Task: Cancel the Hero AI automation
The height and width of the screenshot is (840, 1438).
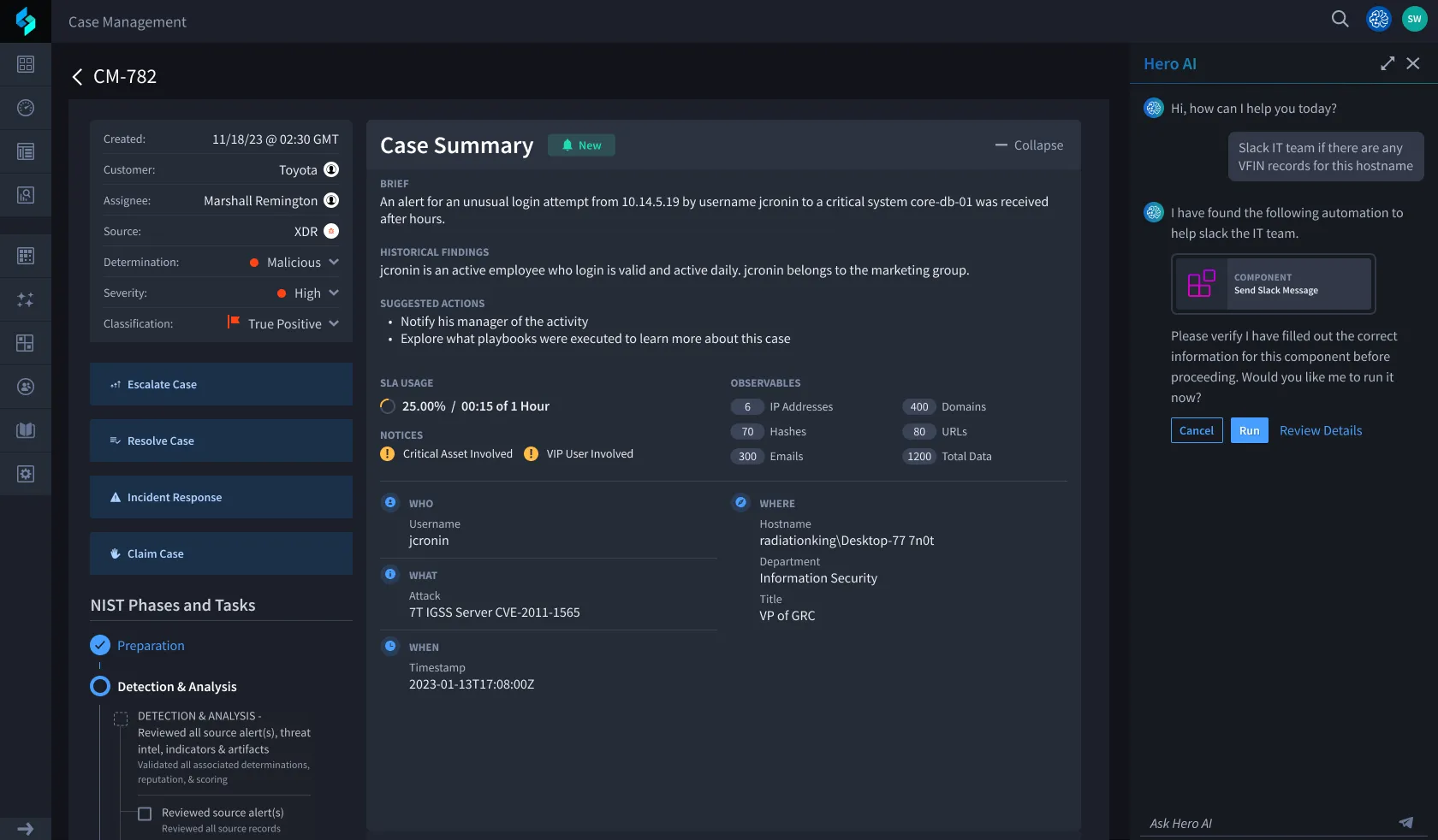Action: [x=1197, y=430]
